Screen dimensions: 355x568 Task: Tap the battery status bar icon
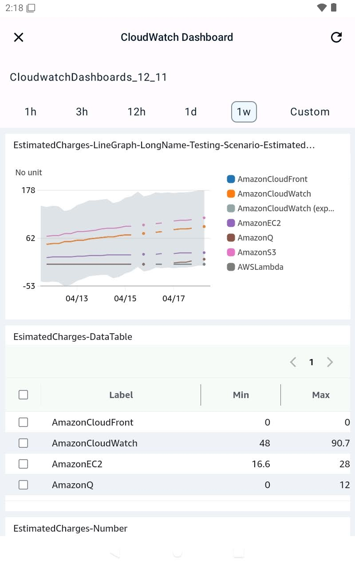pos(334,8)
